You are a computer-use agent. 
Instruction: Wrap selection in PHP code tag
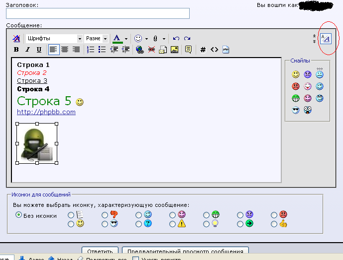click(226, 50)
